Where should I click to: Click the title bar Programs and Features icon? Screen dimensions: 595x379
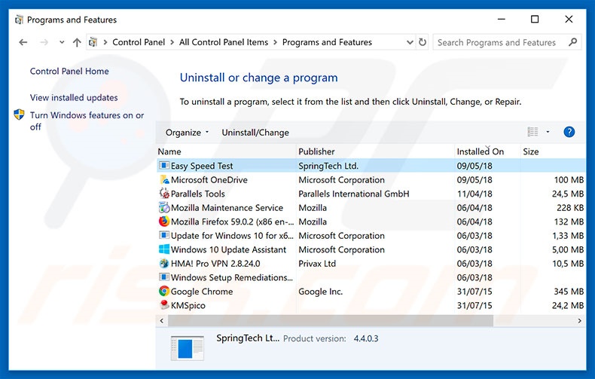[19, 20]
